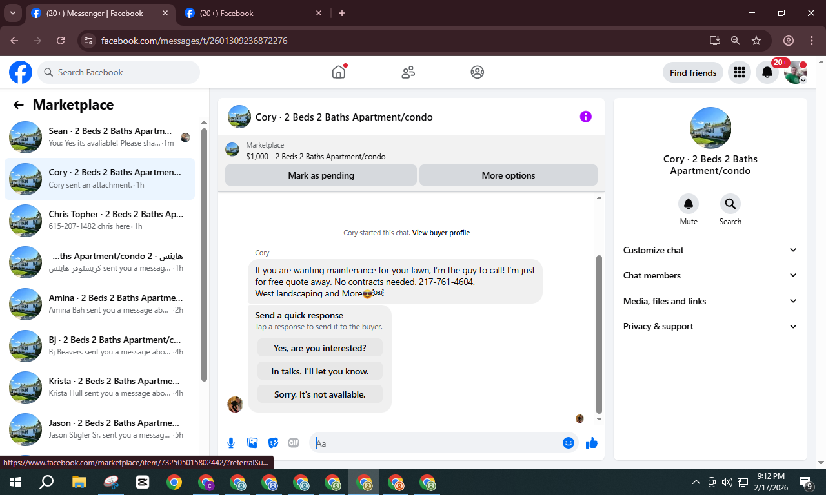Open Bj's conversation
The width and height of the screenshot is (826, 495).
point(100,345)
